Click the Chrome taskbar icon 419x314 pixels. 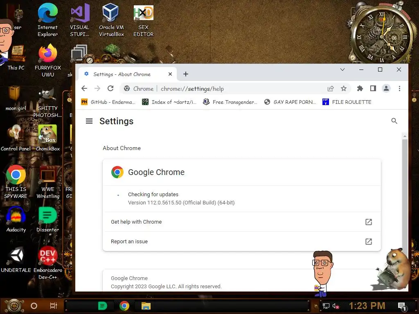(x=124, y=306)
